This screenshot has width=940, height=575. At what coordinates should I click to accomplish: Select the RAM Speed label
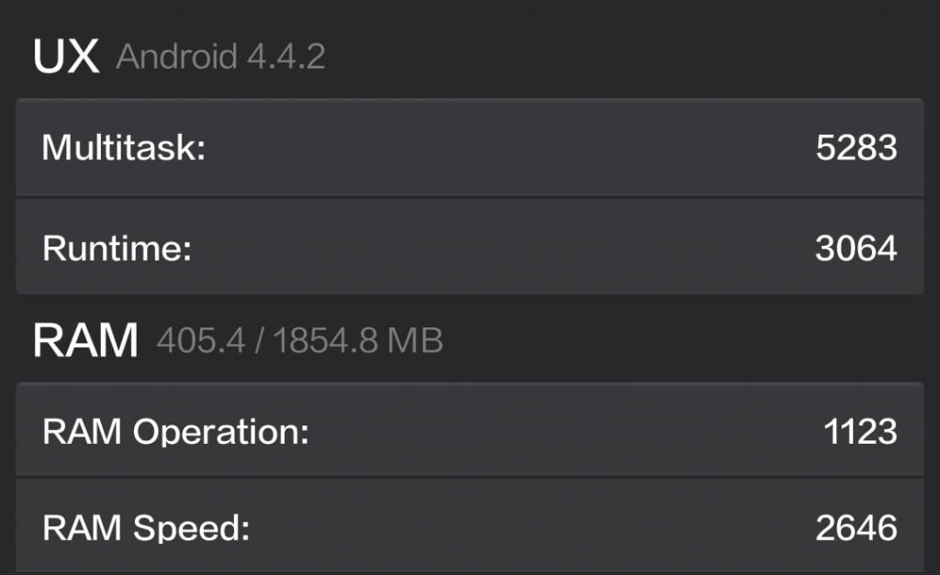click(x=146, y=527)
